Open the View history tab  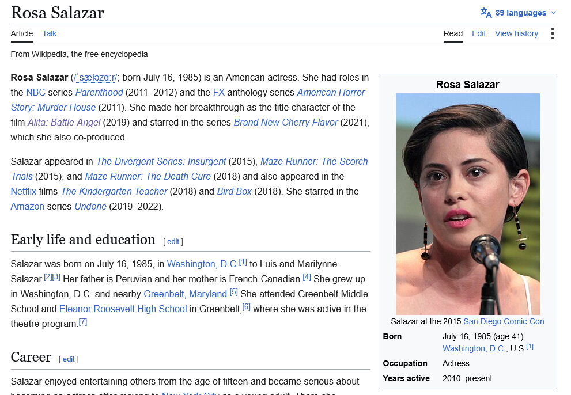coord(516,33)
